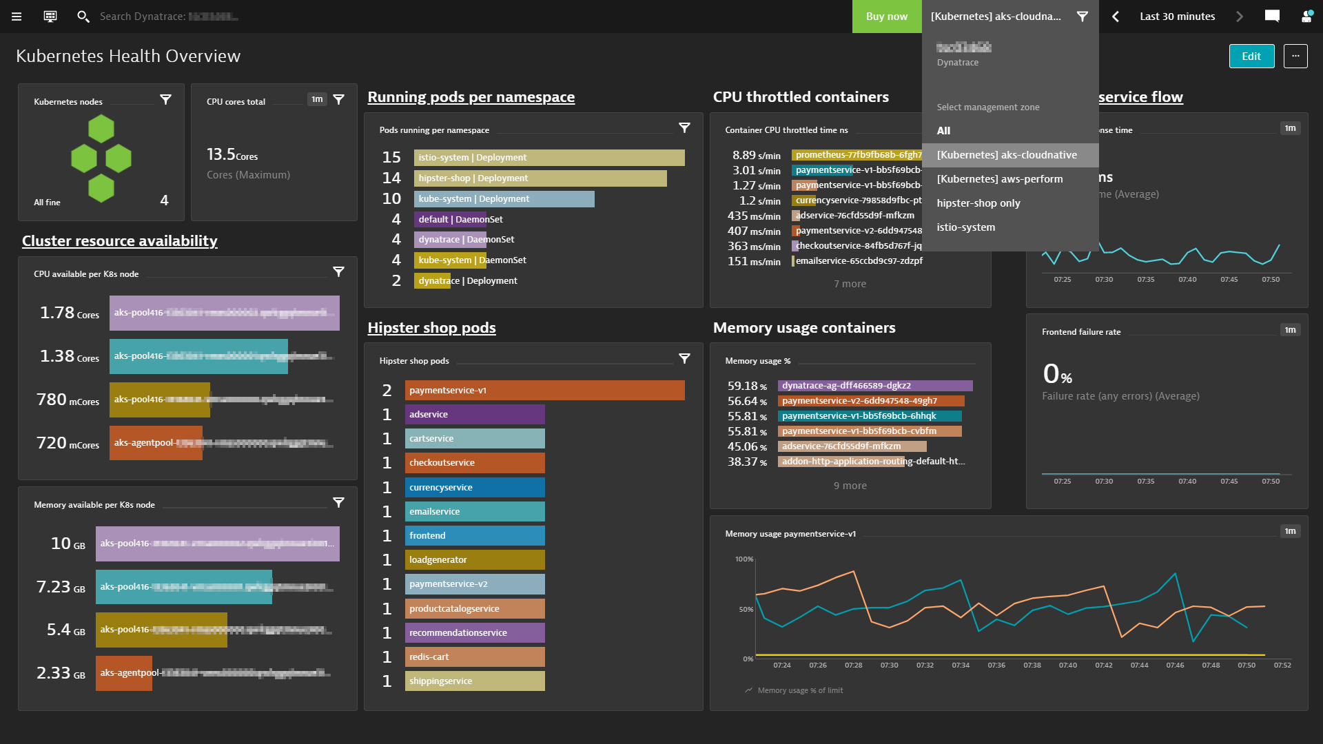Toggle Memory usage % of limit legend

point(794,690)
